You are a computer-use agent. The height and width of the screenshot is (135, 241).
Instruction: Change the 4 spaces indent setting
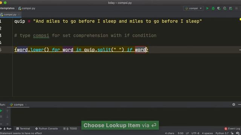[x=207, y=133]
